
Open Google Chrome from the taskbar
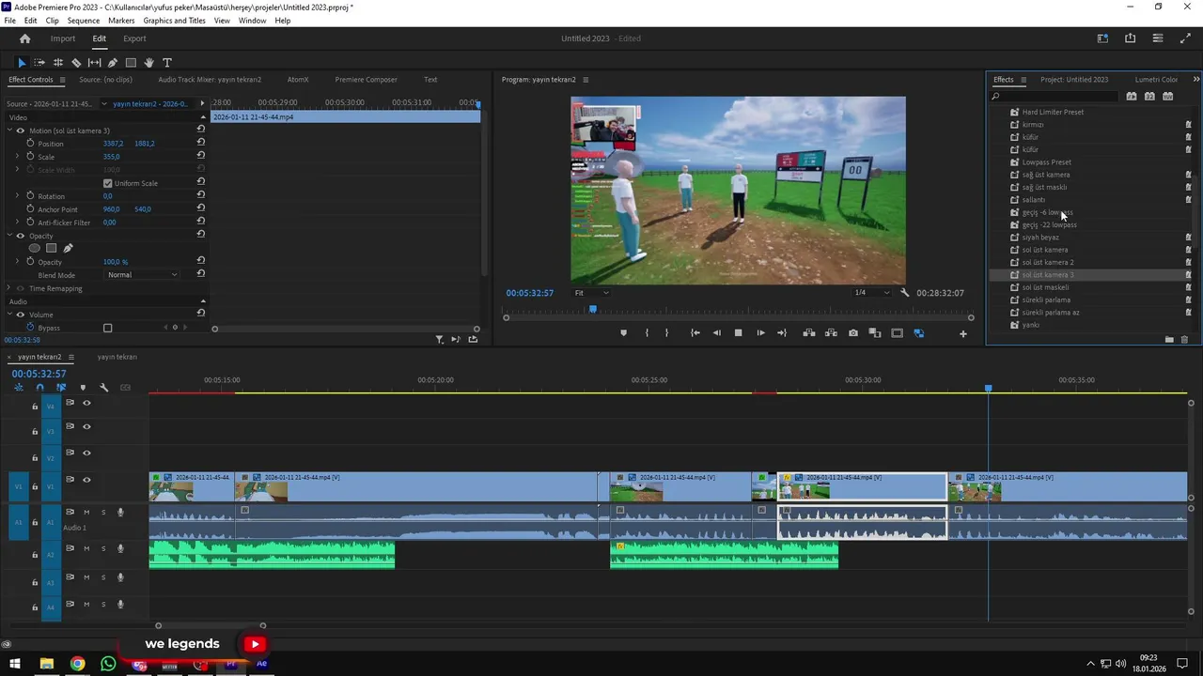[x=77, y=664]
